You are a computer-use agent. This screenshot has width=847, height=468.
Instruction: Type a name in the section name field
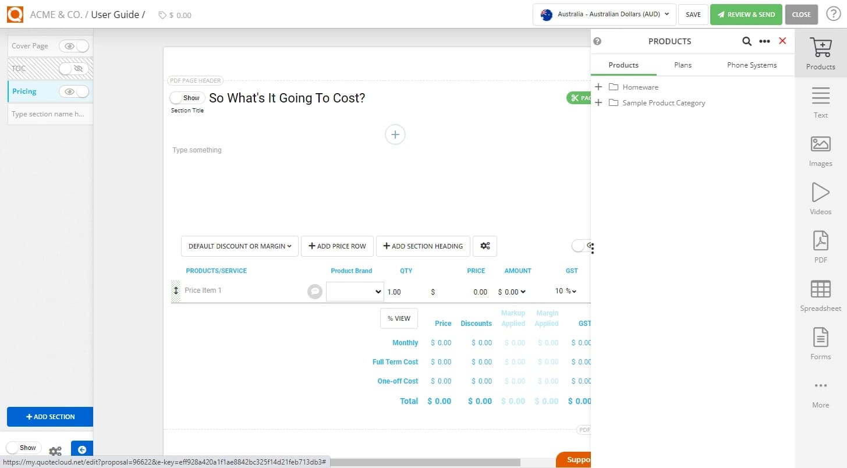[x=49, y=114]
